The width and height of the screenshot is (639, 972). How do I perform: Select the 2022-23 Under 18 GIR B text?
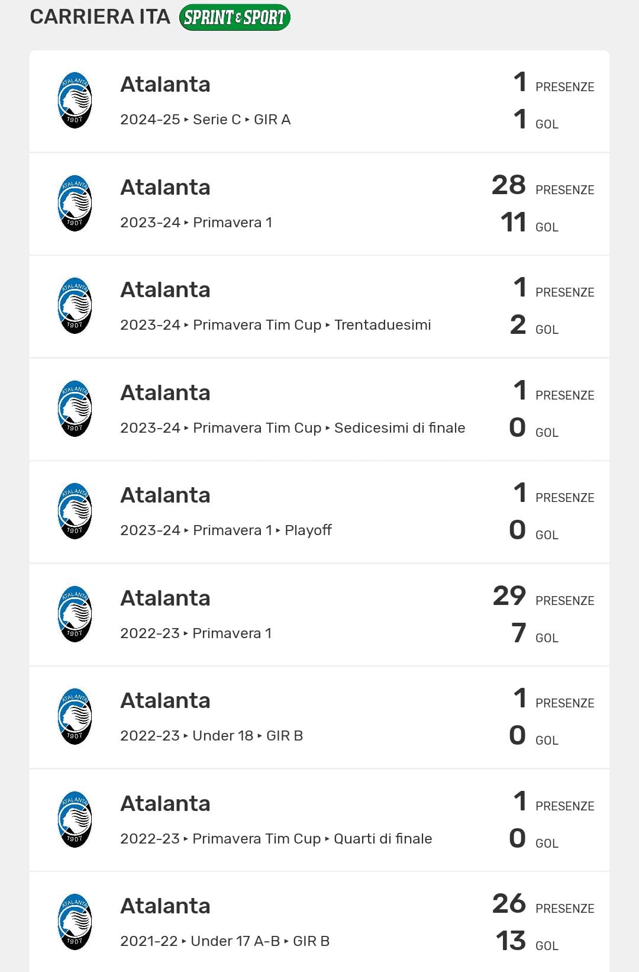click(x=211, y=736)
